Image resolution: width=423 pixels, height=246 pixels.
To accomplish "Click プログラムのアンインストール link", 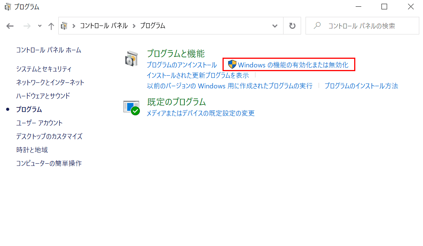I will tap(181, 65).
